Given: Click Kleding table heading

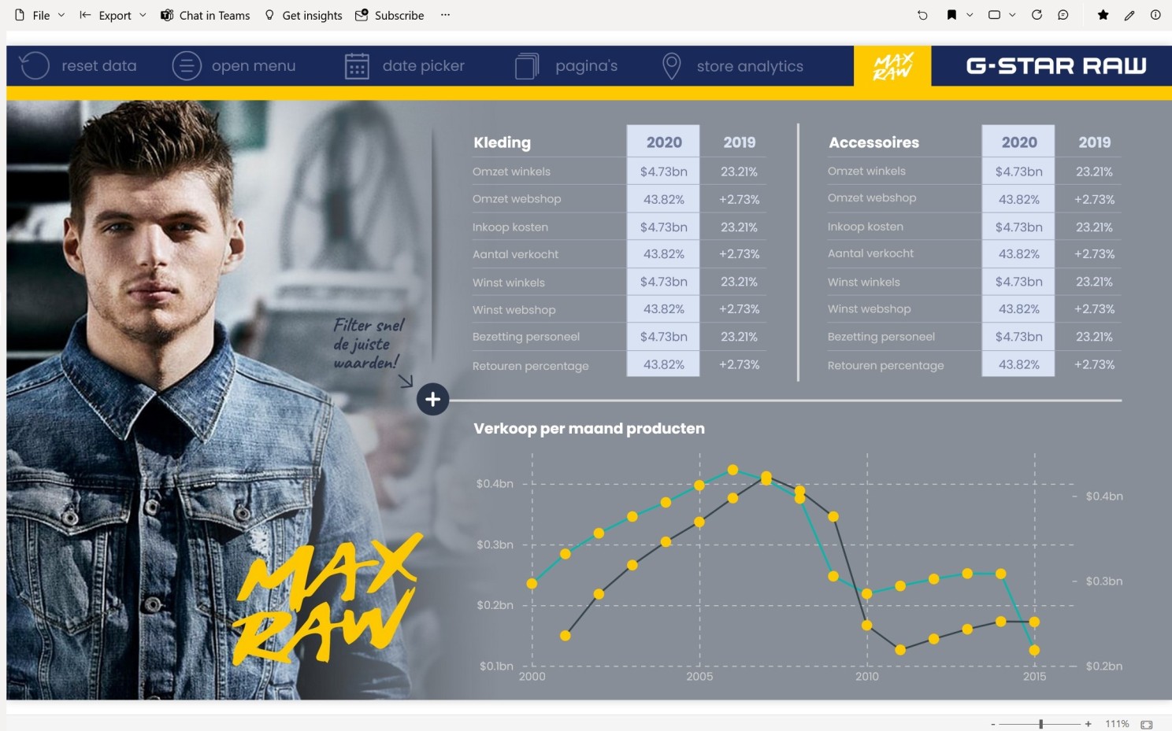Looking at the screenshot, I should coord(502,142).
